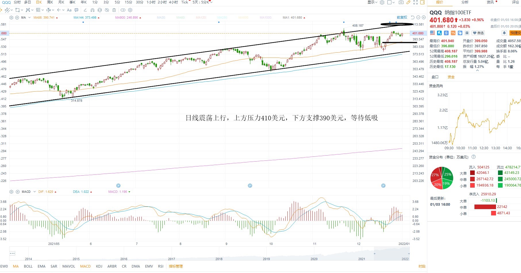Select the pattern drawing tool
The height and width of the screenshot is (273, 521).
point(28,10)
